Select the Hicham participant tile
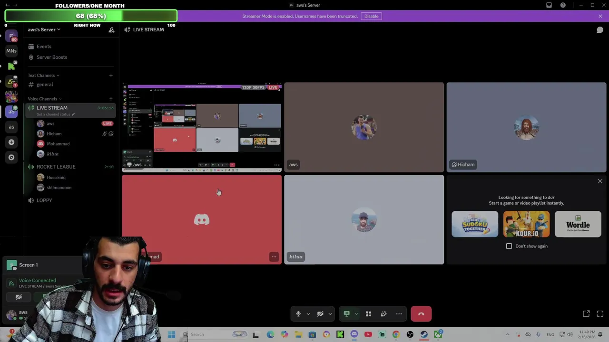Viewport: 609px width, 342px height. click(x=526, y=127)
